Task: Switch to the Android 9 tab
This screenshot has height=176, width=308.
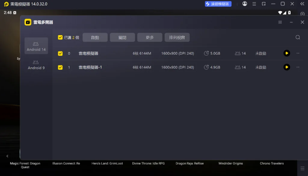Action: point(36,65)
